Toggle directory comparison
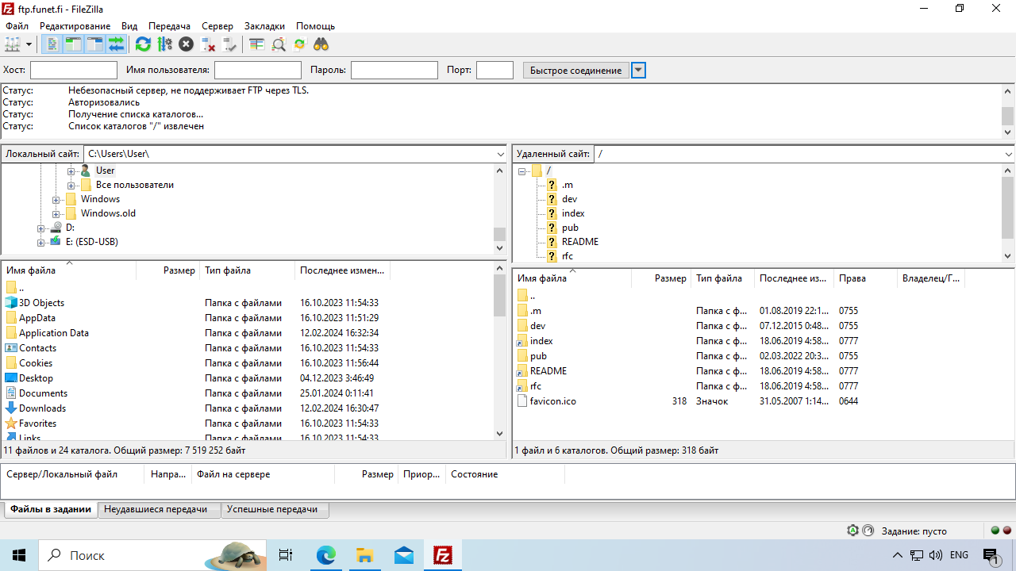The image size is (1016, 571). [x=279, y=44]
